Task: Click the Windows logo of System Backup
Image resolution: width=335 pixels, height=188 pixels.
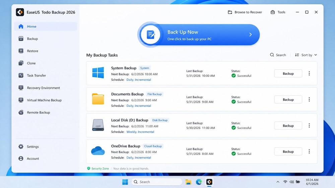Action: tap(98, 72)
